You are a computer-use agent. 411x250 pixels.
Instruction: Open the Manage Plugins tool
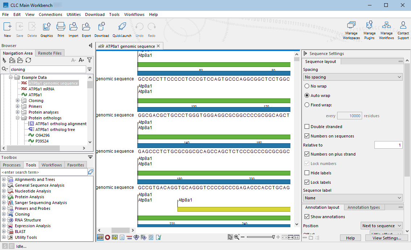369,26
